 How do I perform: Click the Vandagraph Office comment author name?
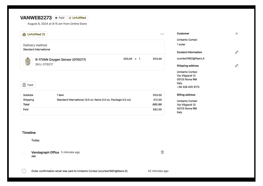45,152
